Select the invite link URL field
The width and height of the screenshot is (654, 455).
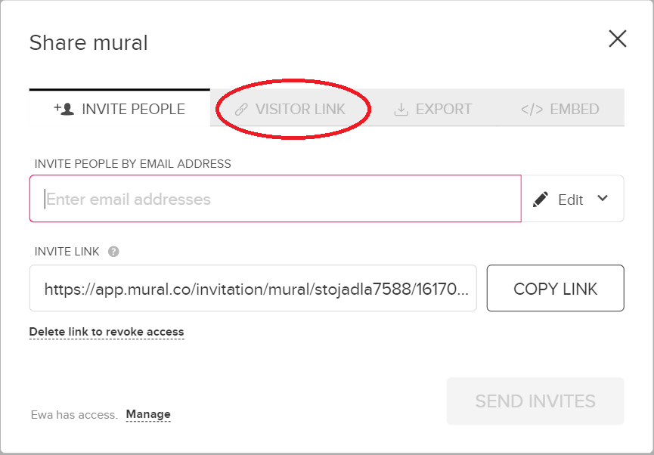[x=253, y=288]
